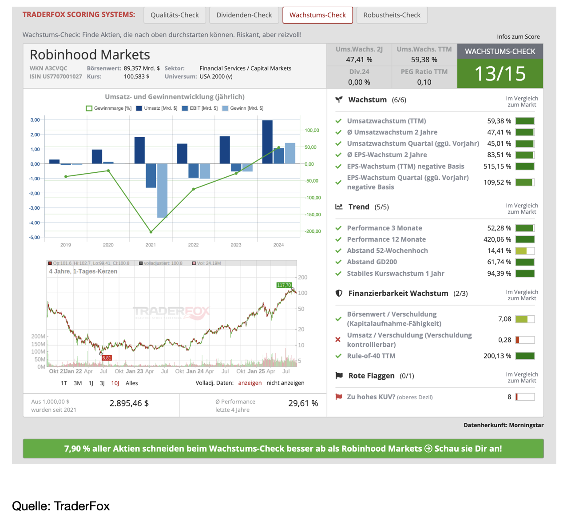This screenshot has height=517, width=563.
Task: Click the Abstand 52-Wochenhoch market comparison bar
Action: pos(525,251)
